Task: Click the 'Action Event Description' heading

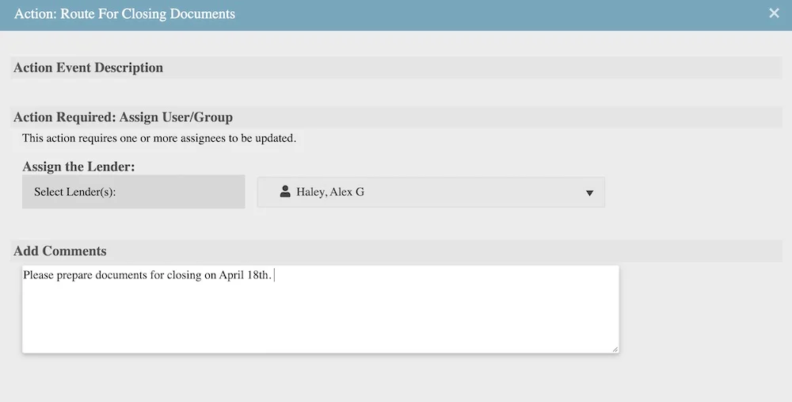Action: pos(88,67)
